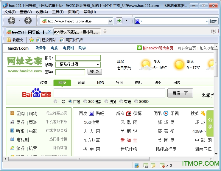221x171 pixels.
Task: Open the black arrow menu after the go button
Action: pyautogui.click(x=126, y=21)
